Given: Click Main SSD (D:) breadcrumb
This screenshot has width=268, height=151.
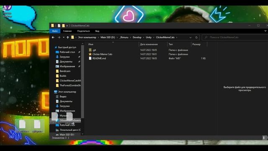Looking at the screenshot, I should (108, 37).
